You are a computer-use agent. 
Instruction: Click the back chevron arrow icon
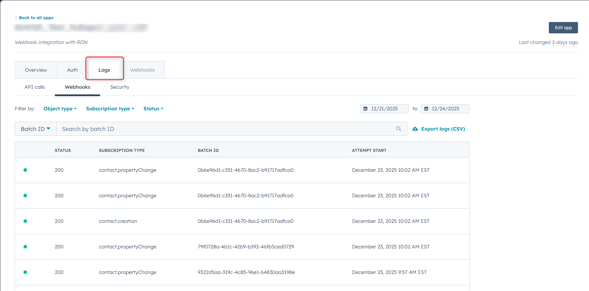16,18
